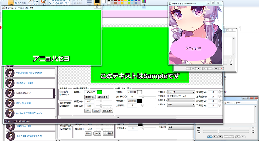Viewport: 259px width, 141px height.
Task: Open ヘルプ(H) menu in bottom-right window
Action: click(236, 103)
